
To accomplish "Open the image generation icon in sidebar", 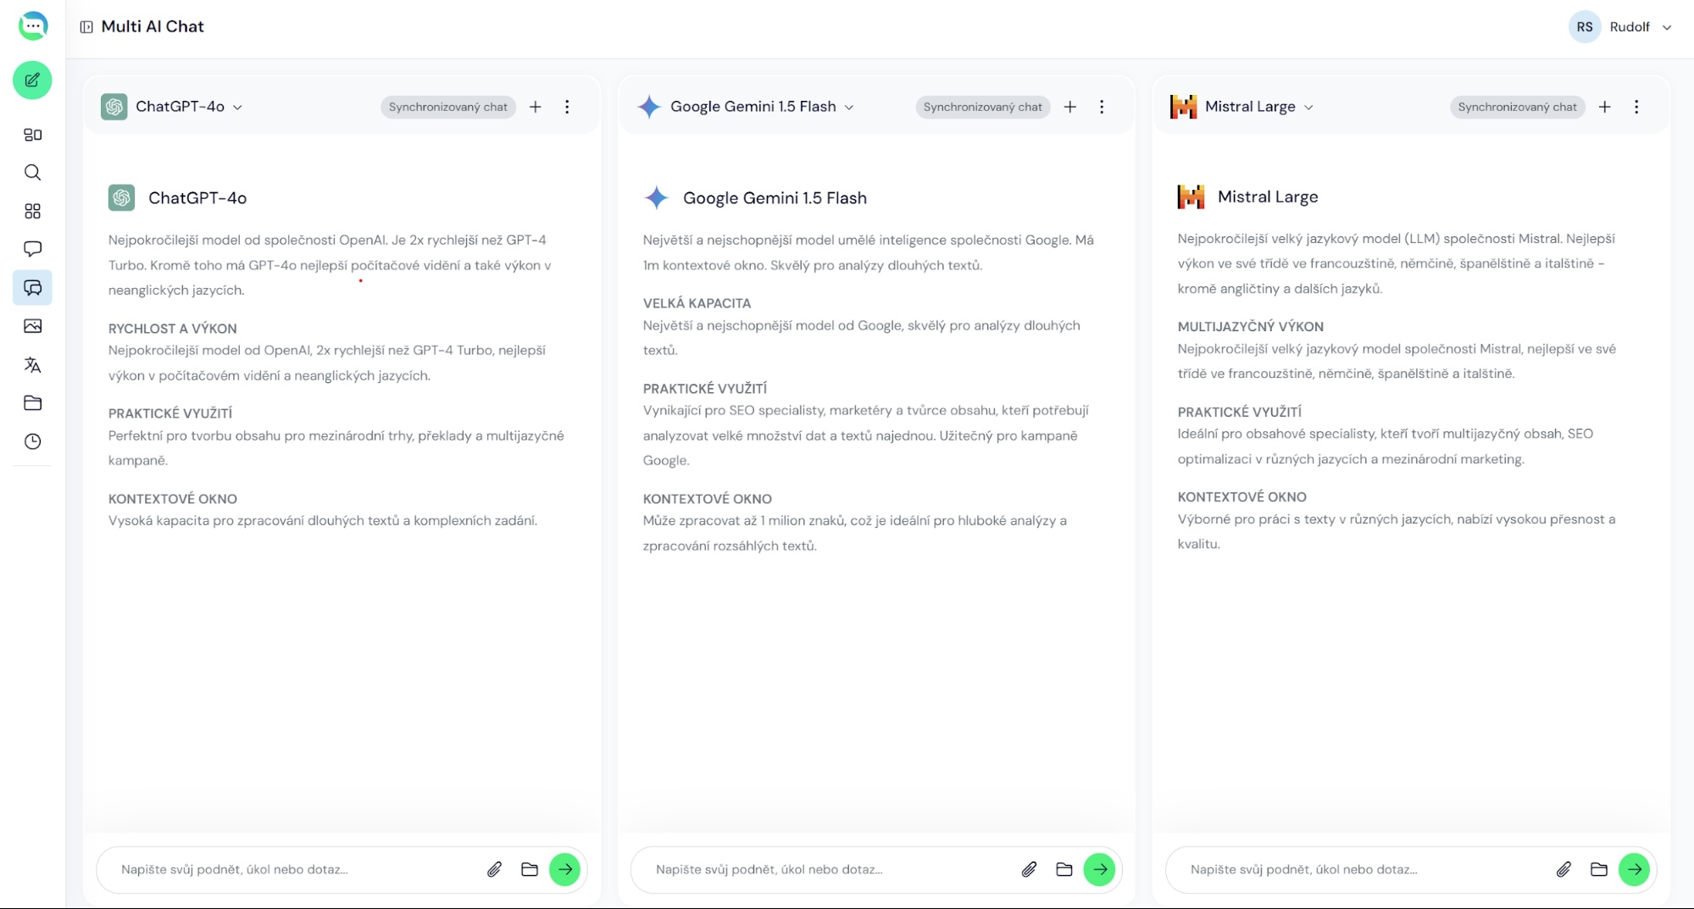I will pyautogui.click(x=32, y=326).
